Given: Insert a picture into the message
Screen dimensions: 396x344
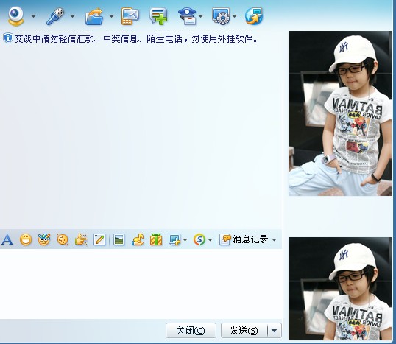Looking at the screenshot, I should [x=119, y=239].
